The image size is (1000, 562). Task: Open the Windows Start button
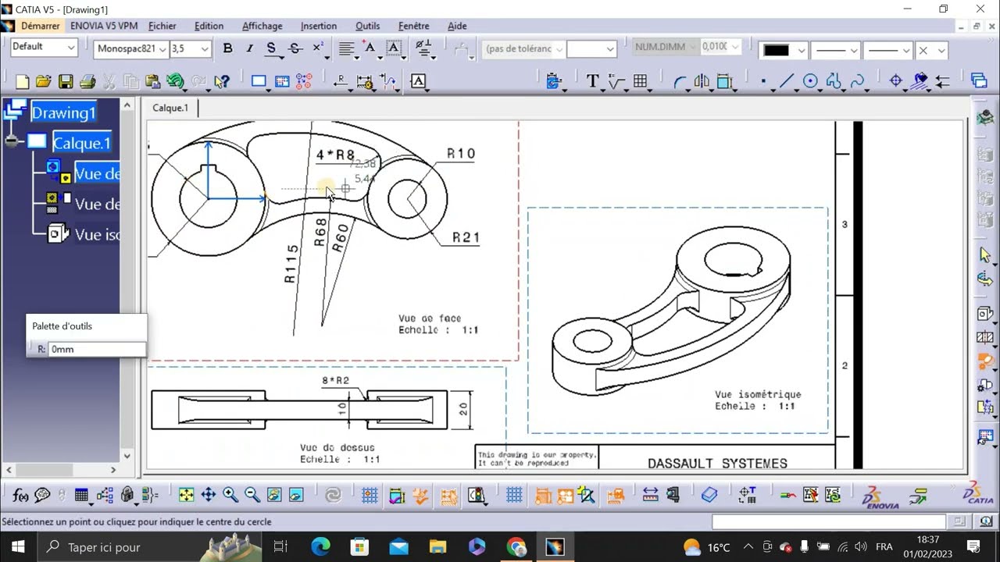[18, 547]
